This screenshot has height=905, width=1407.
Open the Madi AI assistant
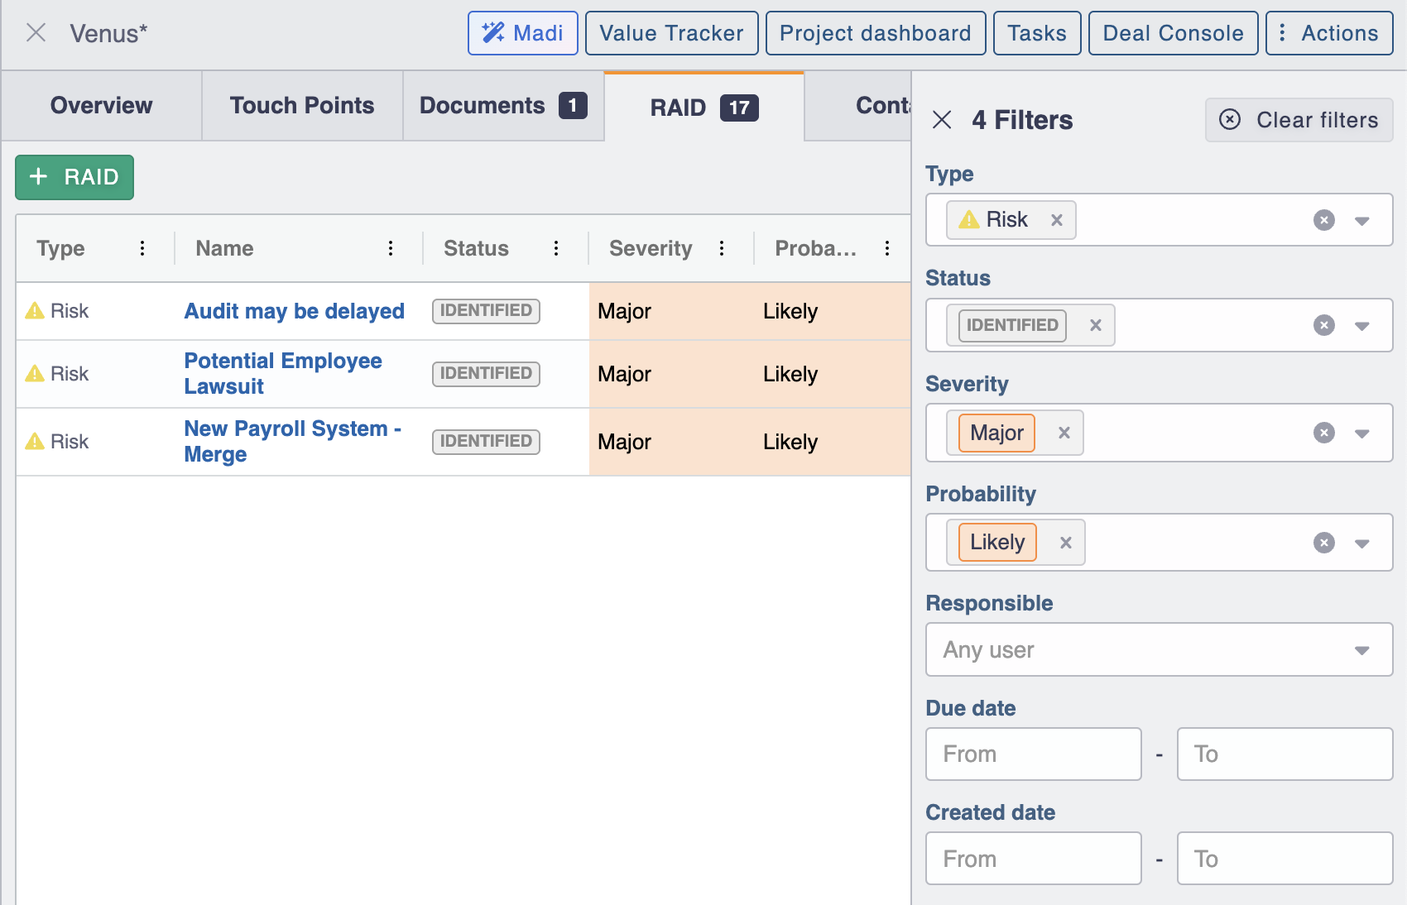tap(523, 33)
